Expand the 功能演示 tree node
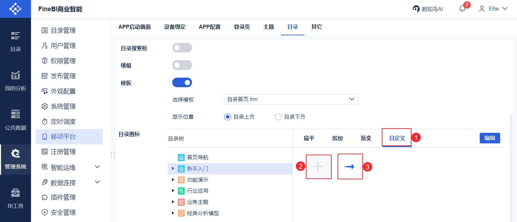The height and width of the screenshot is (222, 517). 173,180
